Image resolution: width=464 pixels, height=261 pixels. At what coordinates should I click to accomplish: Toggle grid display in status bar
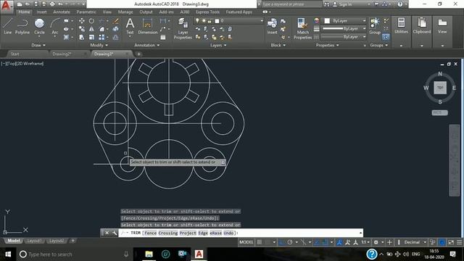click(x=260, y=242)
